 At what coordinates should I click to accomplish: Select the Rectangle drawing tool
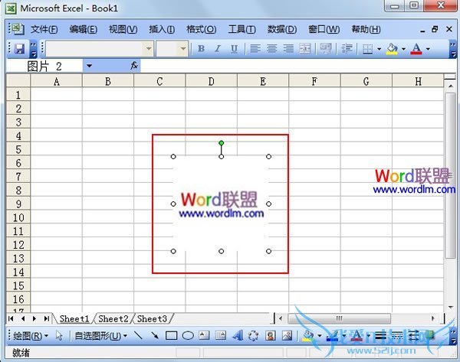[171, 336]
